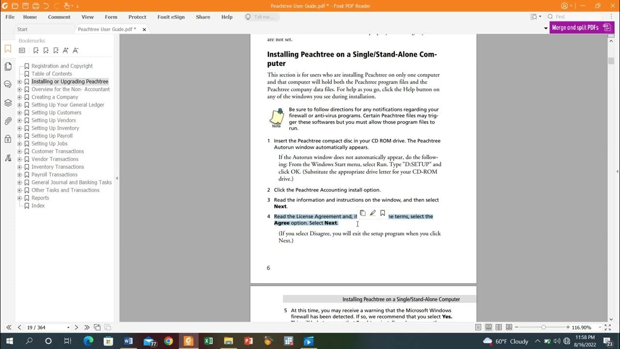Select the Registration and Copyright bookmark
Image resolution: width=620 pixels, height=349 pixels.
click(x=62, y=66)
